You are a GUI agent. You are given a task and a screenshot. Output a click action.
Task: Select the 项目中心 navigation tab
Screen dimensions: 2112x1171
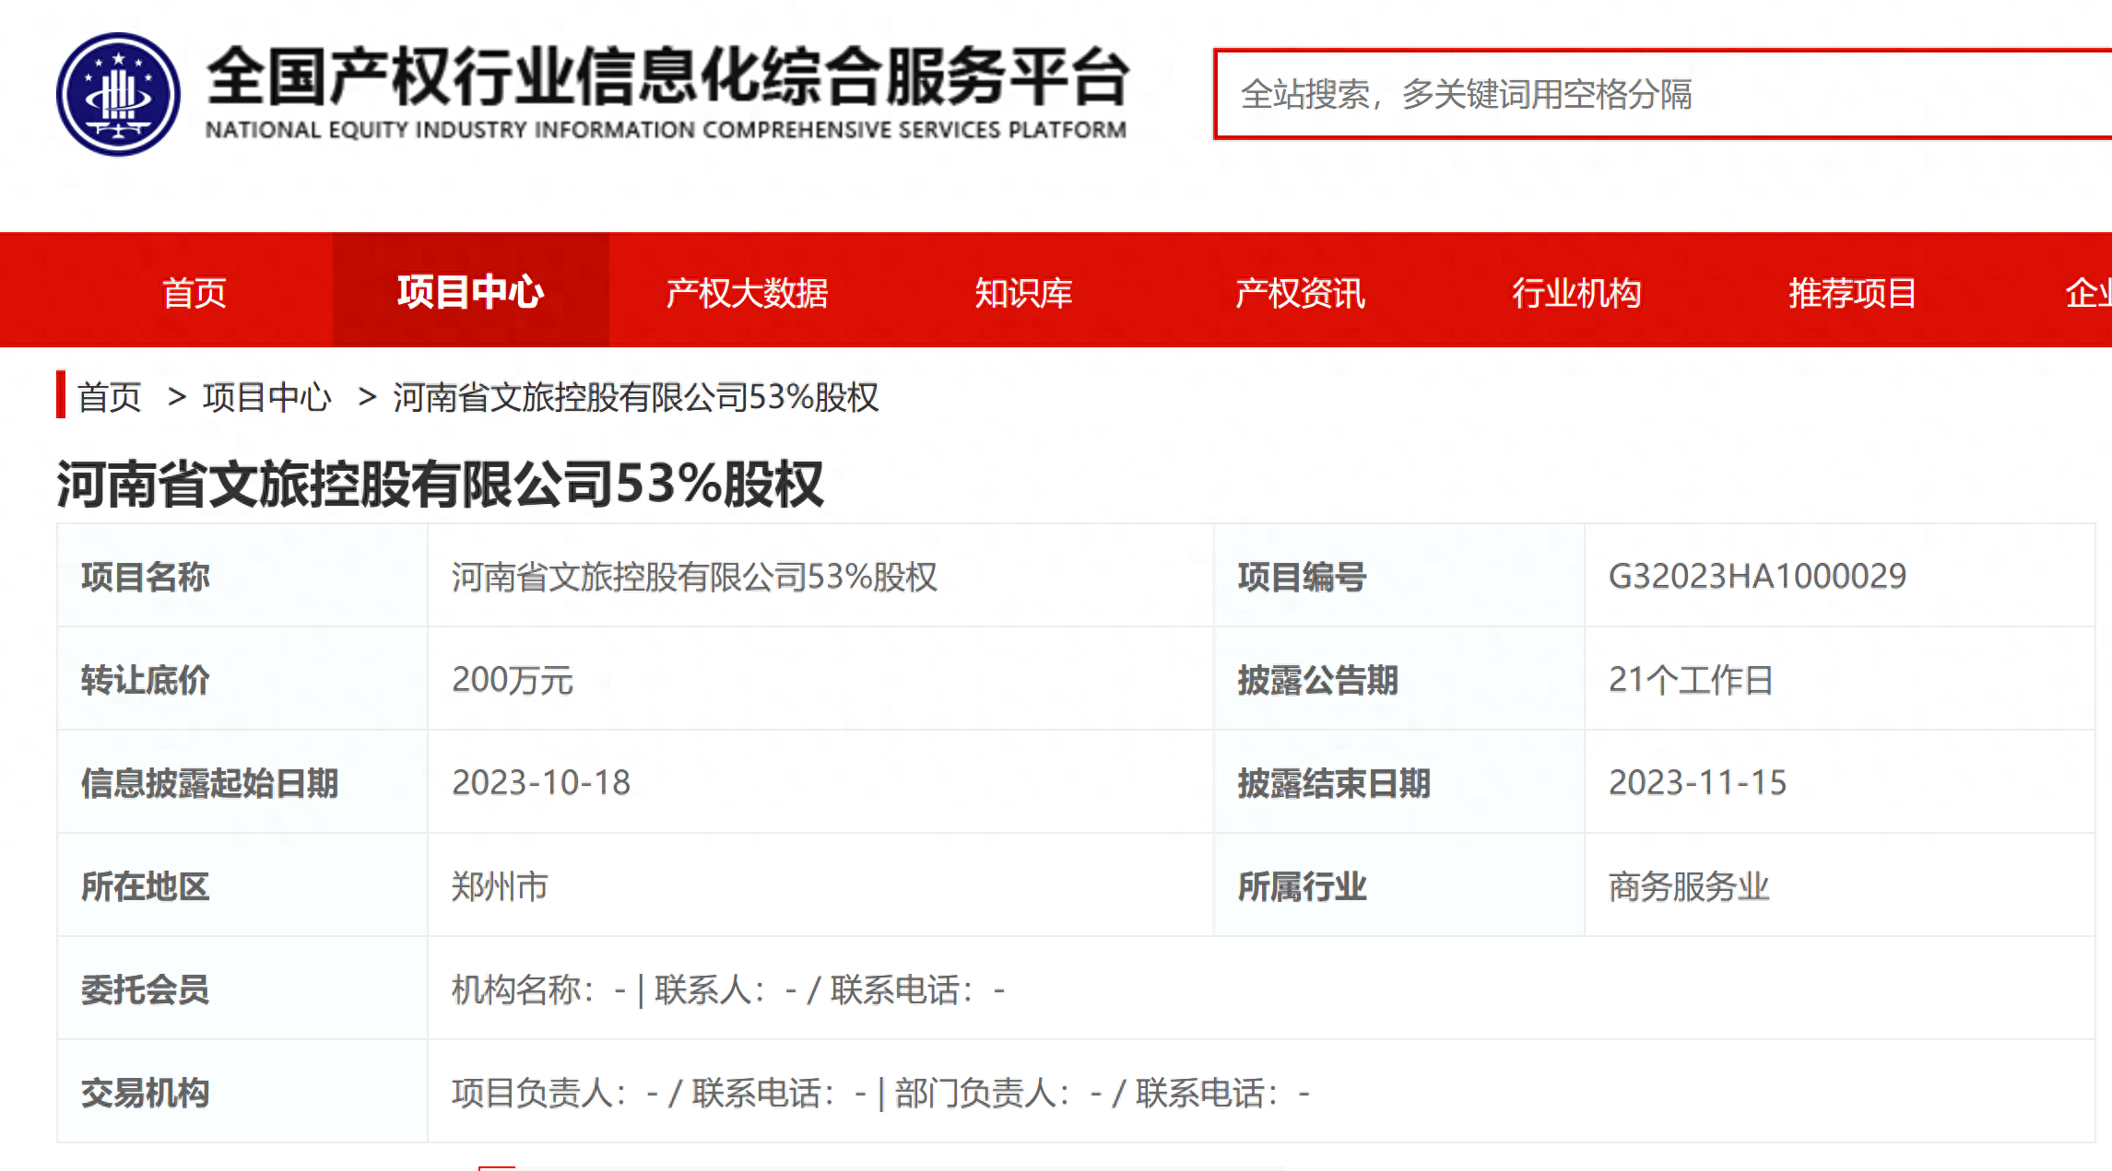[x=471, y=292]
